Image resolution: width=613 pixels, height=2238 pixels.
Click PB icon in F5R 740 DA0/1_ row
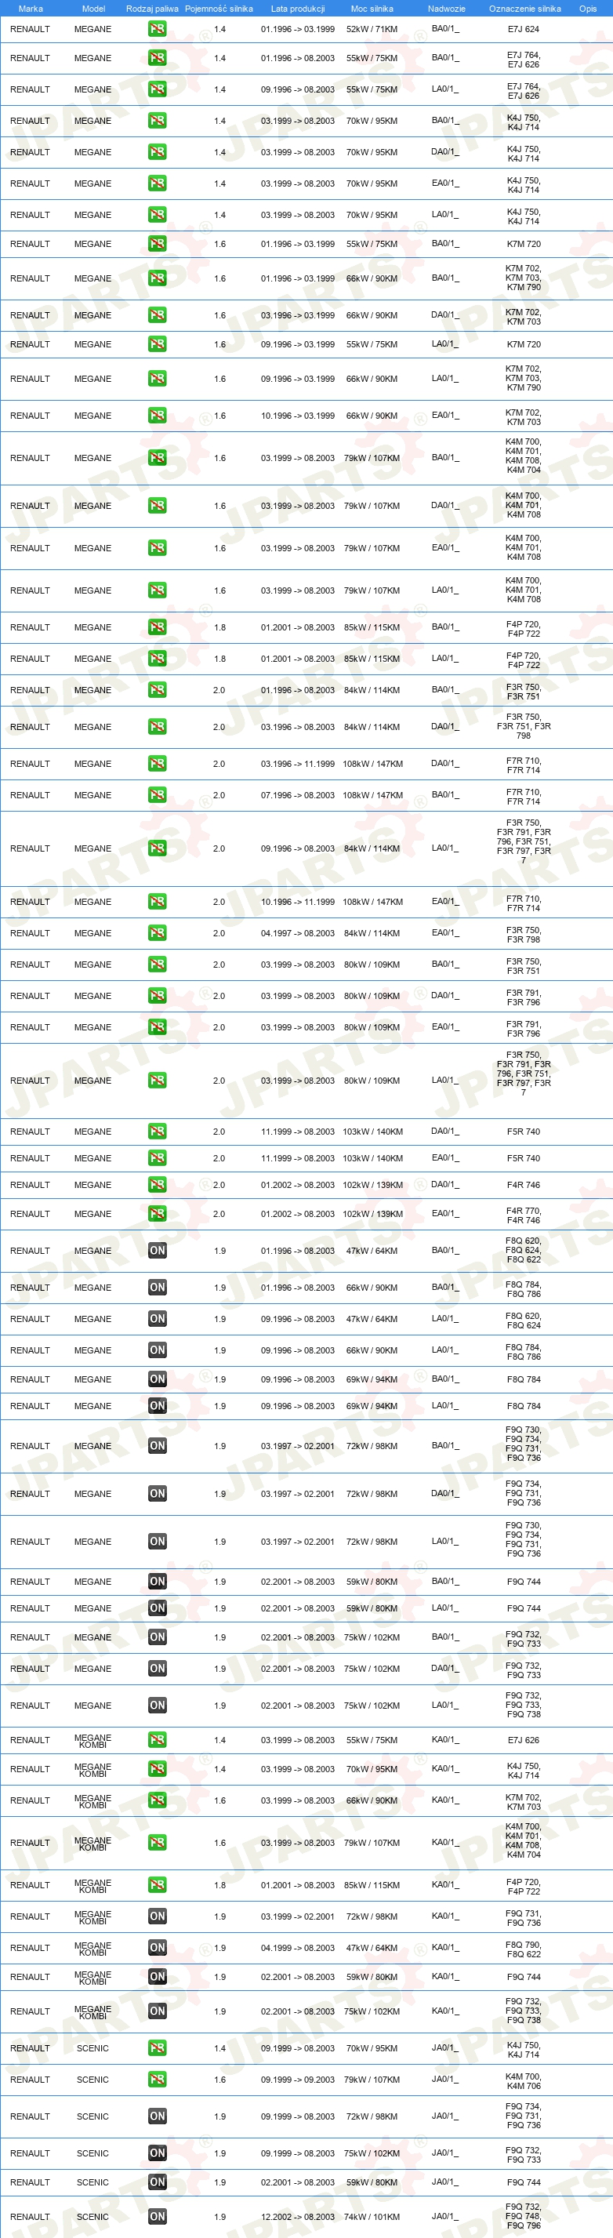pos(157,1132)
